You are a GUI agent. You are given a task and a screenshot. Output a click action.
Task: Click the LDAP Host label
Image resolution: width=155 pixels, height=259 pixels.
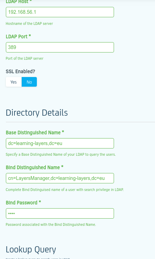coord(19,2)
